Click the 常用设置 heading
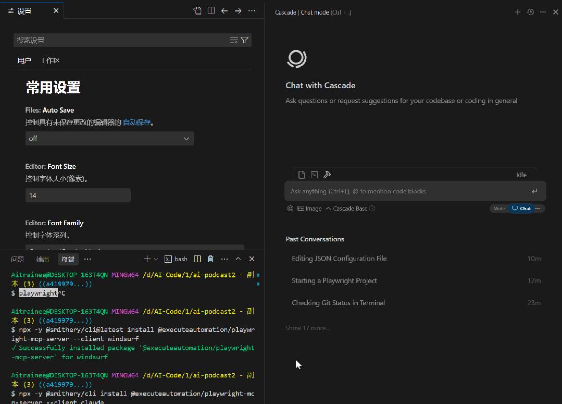 (53, 88)
